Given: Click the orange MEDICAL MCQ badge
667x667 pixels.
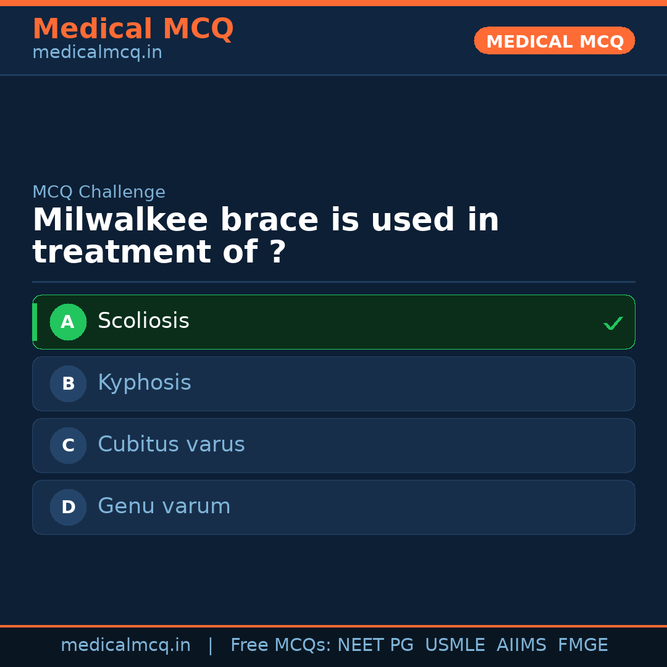Looking at the screenshot, I should tap(554, 41).
